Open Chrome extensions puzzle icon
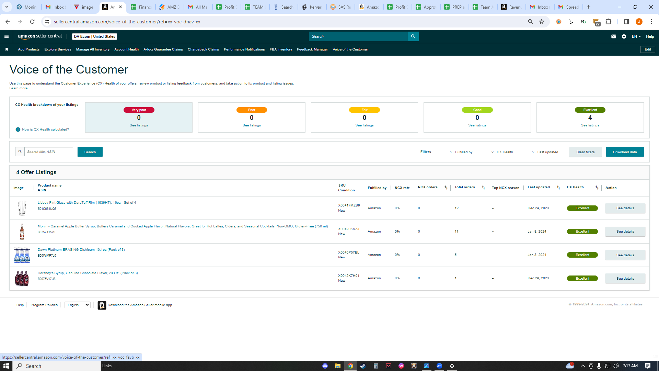Screen dimensions: 659x371 point(609,22)
